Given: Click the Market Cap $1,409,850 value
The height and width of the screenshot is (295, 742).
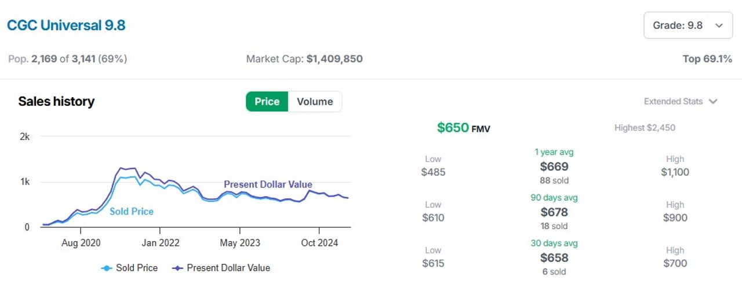Looking at the screenshot, I should click(334, 59).
